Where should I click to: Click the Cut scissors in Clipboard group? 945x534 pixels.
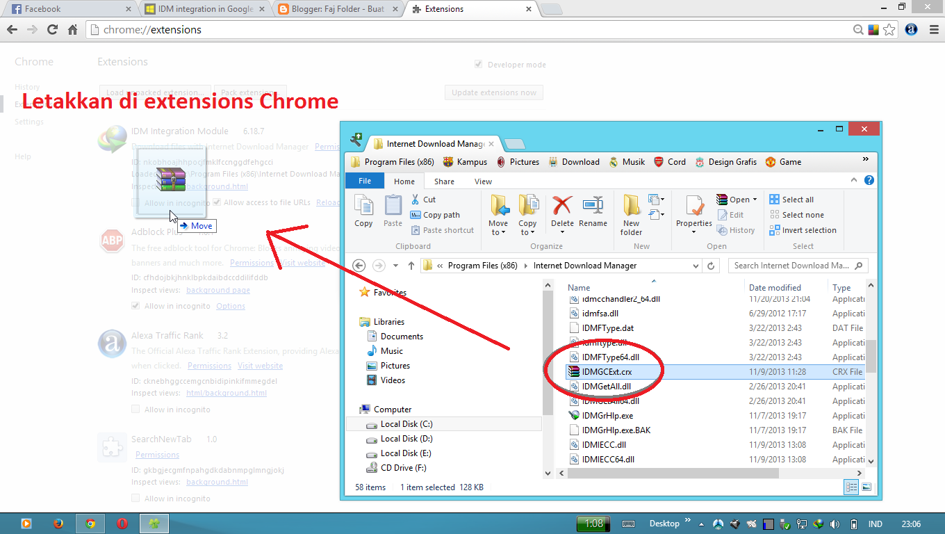tap(415, 200)
